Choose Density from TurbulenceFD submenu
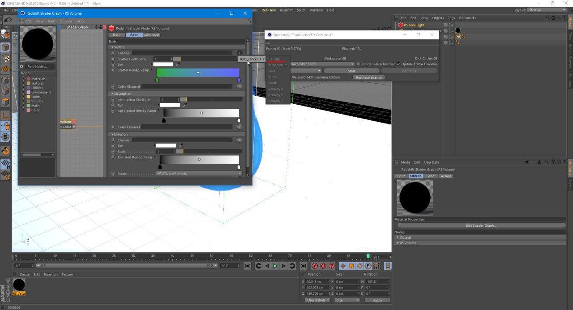Screen dimensions: 573x310 [x=274, y=59]
